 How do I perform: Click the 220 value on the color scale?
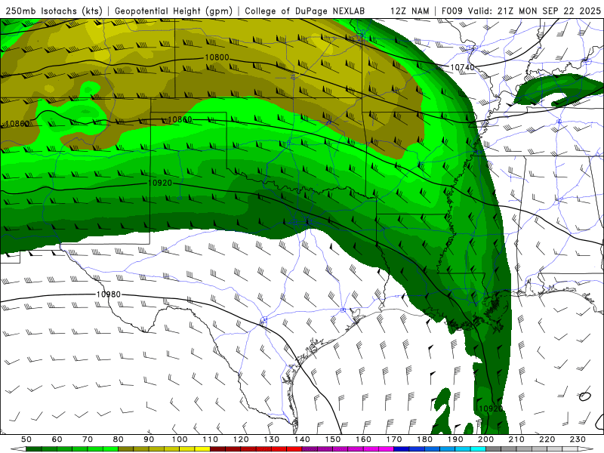(547, 439)
